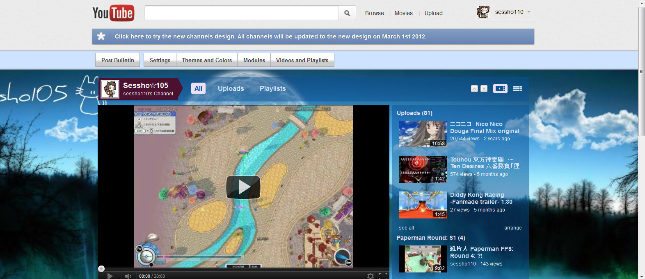Switch to player view layout
The height and width of the screenshot is (279, 645).
pyautogui.click(x=500, y=88)
